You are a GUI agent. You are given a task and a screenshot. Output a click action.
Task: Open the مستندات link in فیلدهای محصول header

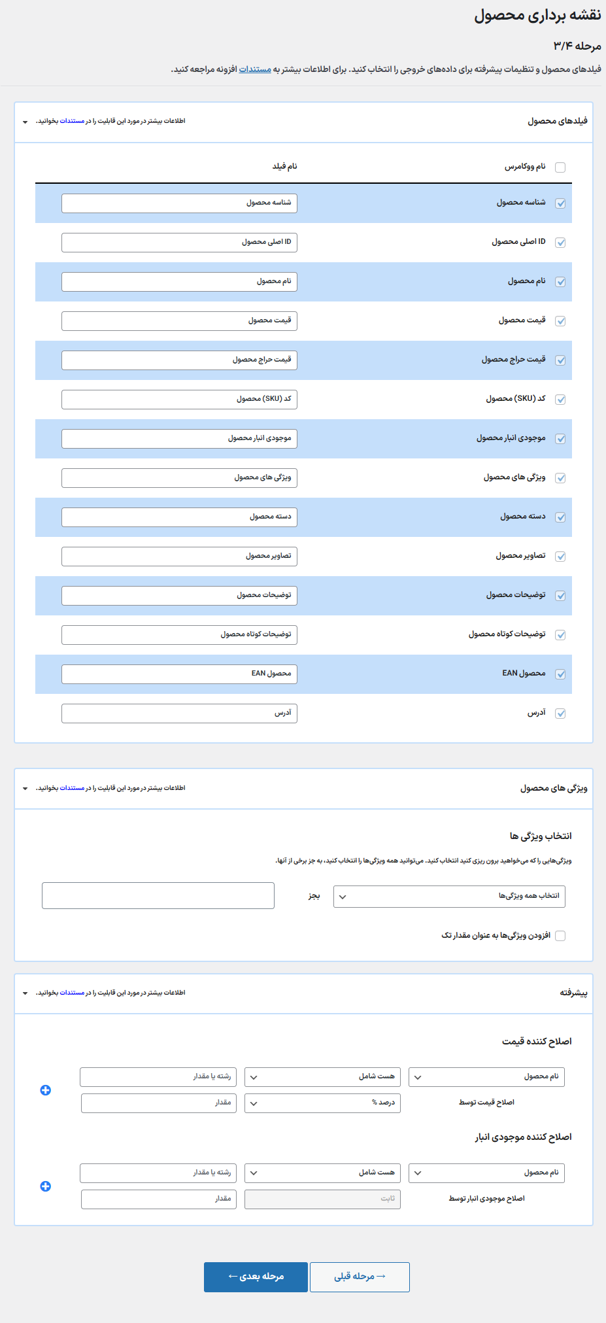72,121
